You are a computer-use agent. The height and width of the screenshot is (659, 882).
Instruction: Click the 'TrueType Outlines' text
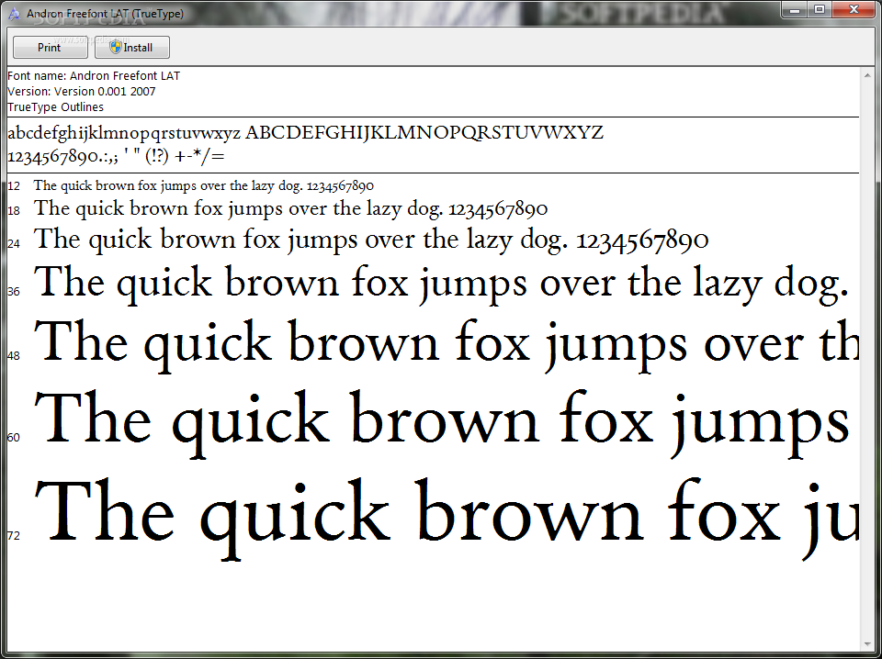click(x=56, y=107)
